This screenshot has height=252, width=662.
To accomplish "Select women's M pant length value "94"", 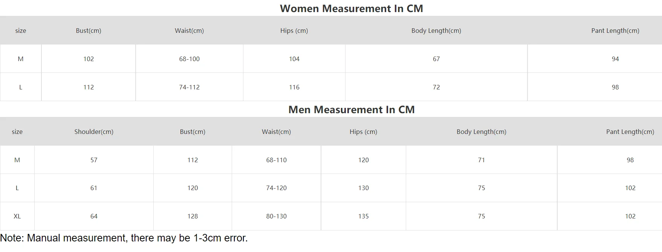I will (x=615, y=59).
